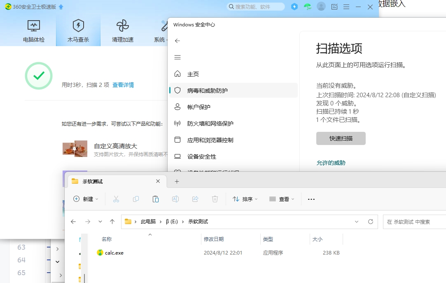The width and height of the screenshot is (446, 283).
Task: Select 木马查杀 tab in 360
Action: tap(78, 31)
